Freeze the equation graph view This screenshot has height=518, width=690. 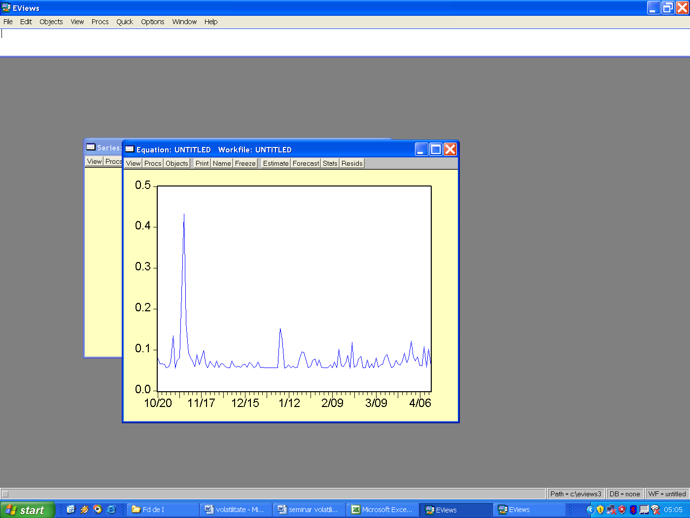point(245,163)
